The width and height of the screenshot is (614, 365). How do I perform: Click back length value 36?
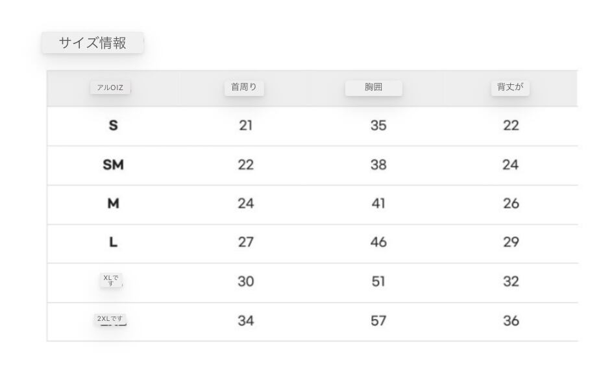[x=511, y=321]
